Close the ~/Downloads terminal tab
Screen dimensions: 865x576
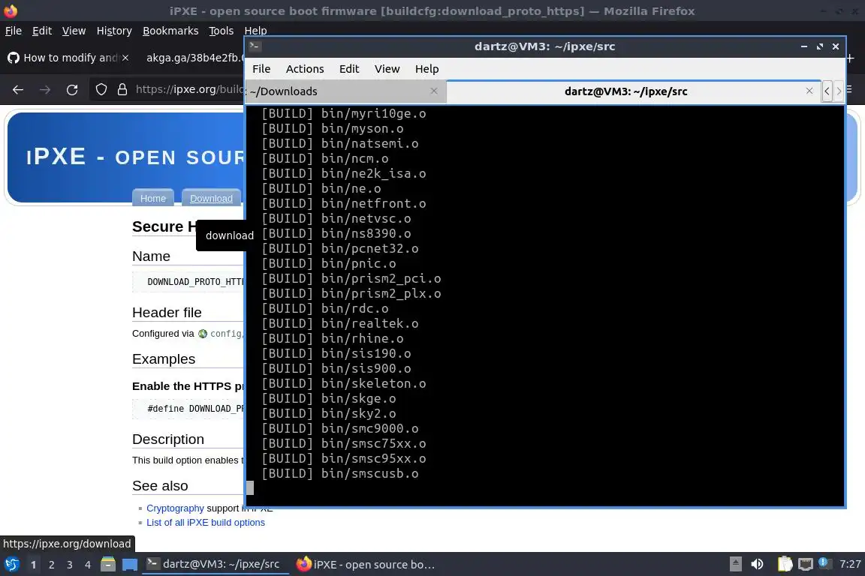pos(433,91)
